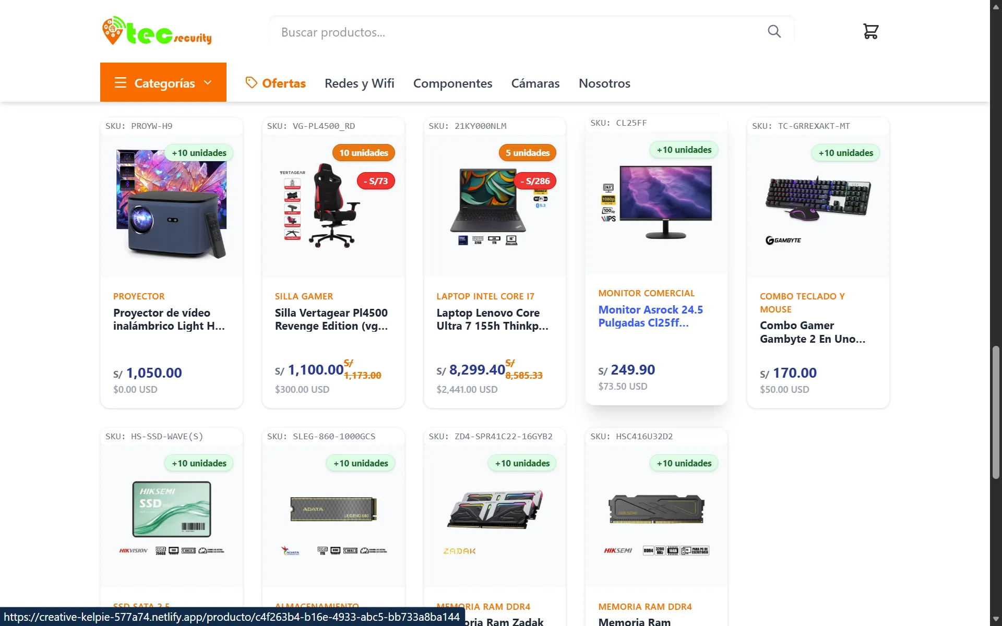
Task: Click the Tec Security logo
Action: point(157,31)
